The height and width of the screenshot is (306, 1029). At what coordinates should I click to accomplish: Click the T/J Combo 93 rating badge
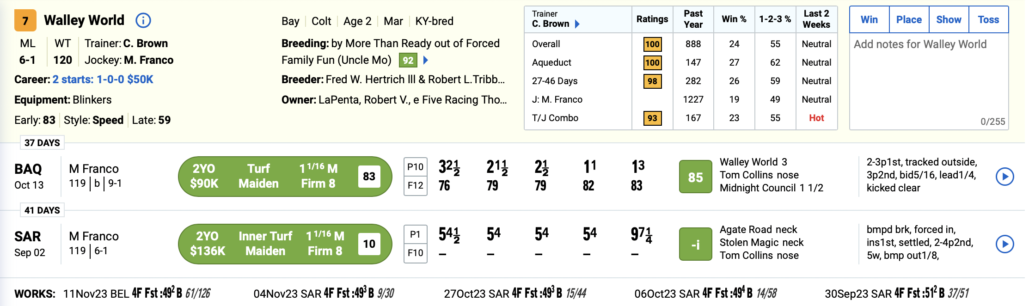[x=652, y=118]
